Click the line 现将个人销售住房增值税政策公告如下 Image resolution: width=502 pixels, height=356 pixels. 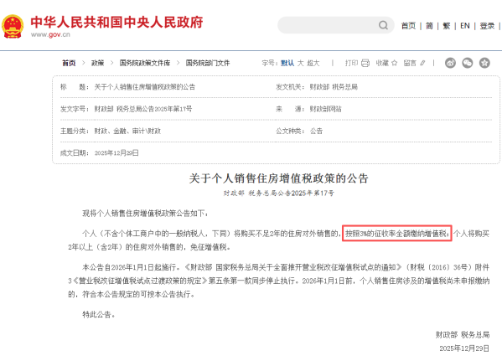coord(145,213)
